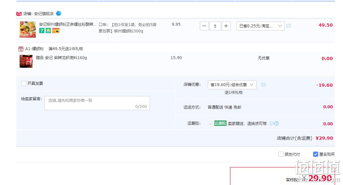Click the green shield guarantee badge
Screen dimensions: 343x185
pyautogui.click(x=48, y=31)
